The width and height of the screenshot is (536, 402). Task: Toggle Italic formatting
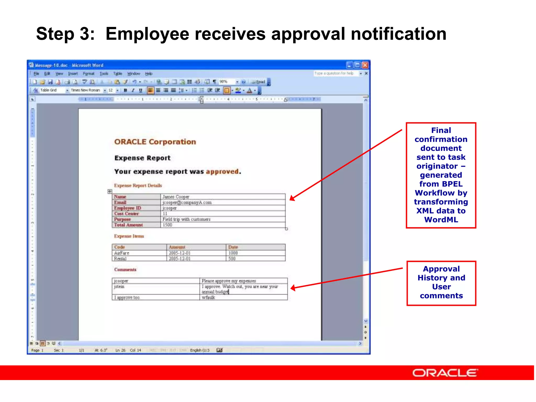(x=133, y=90)
